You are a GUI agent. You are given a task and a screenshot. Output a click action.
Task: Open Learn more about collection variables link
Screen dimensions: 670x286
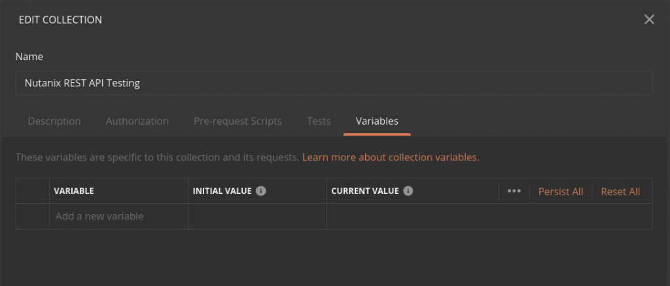[391, 157]
